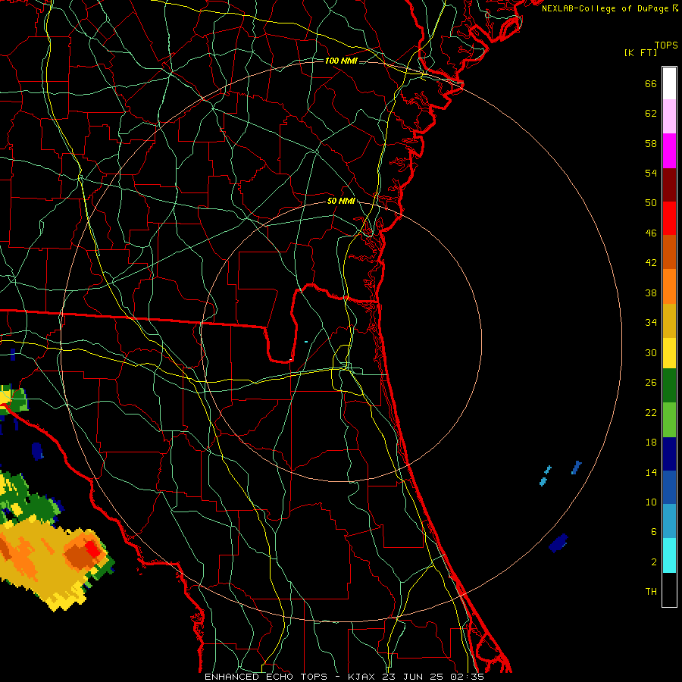
Task: Click the orange 38 kft legend swatch
Action: [669, 286]
